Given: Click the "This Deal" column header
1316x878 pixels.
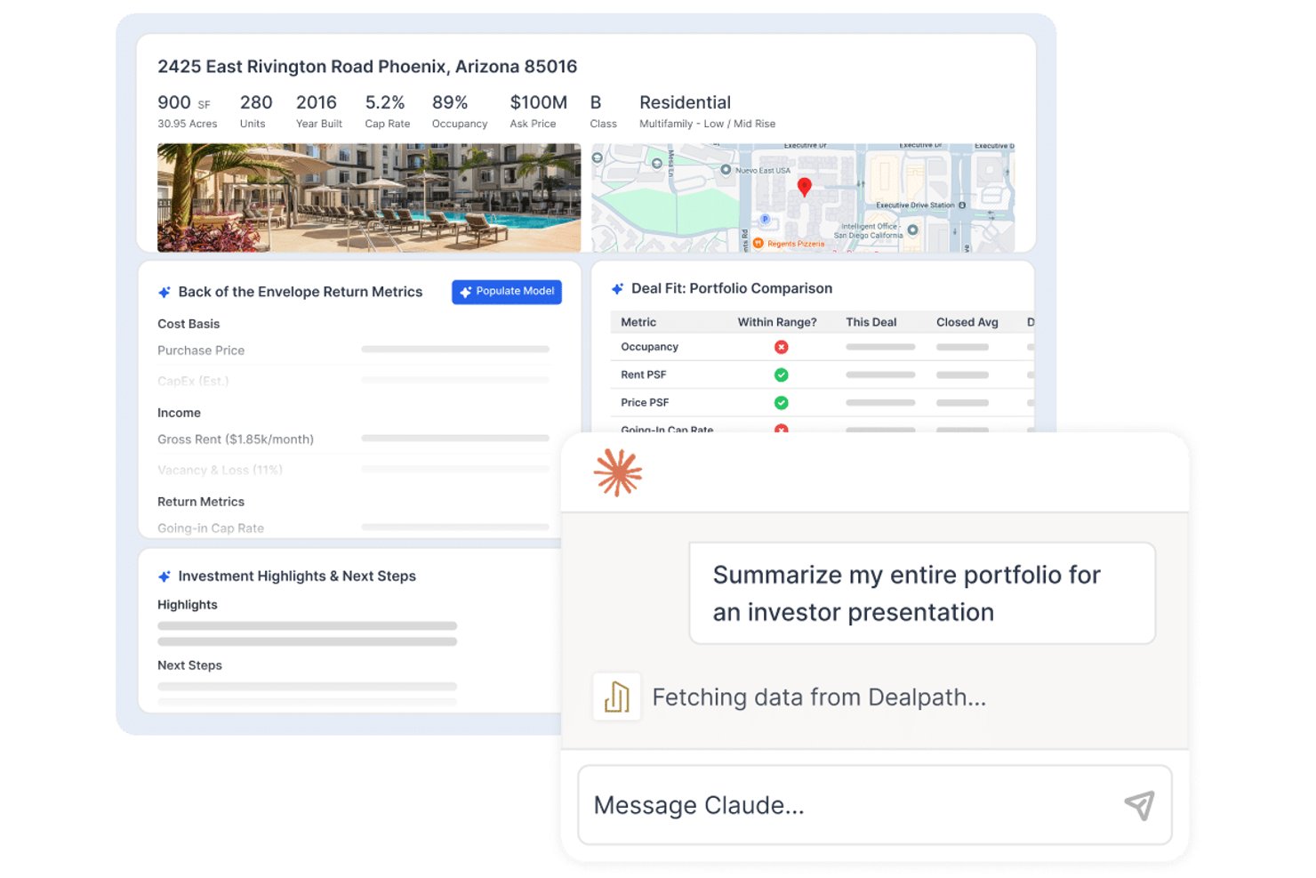Looking at the screenshot, I should click(871, 322).
